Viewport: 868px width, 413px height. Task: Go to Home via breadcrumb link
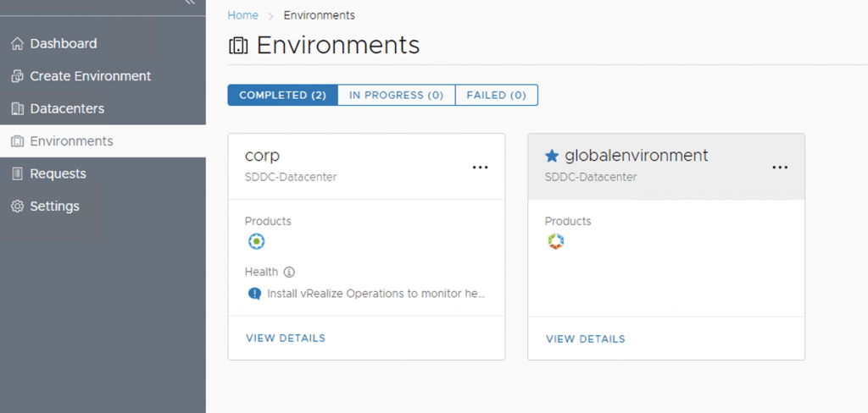tap(242, 15)
